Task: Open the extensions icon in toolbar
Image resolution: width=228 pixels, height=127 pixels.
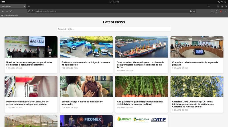Action: pos(216,11)
